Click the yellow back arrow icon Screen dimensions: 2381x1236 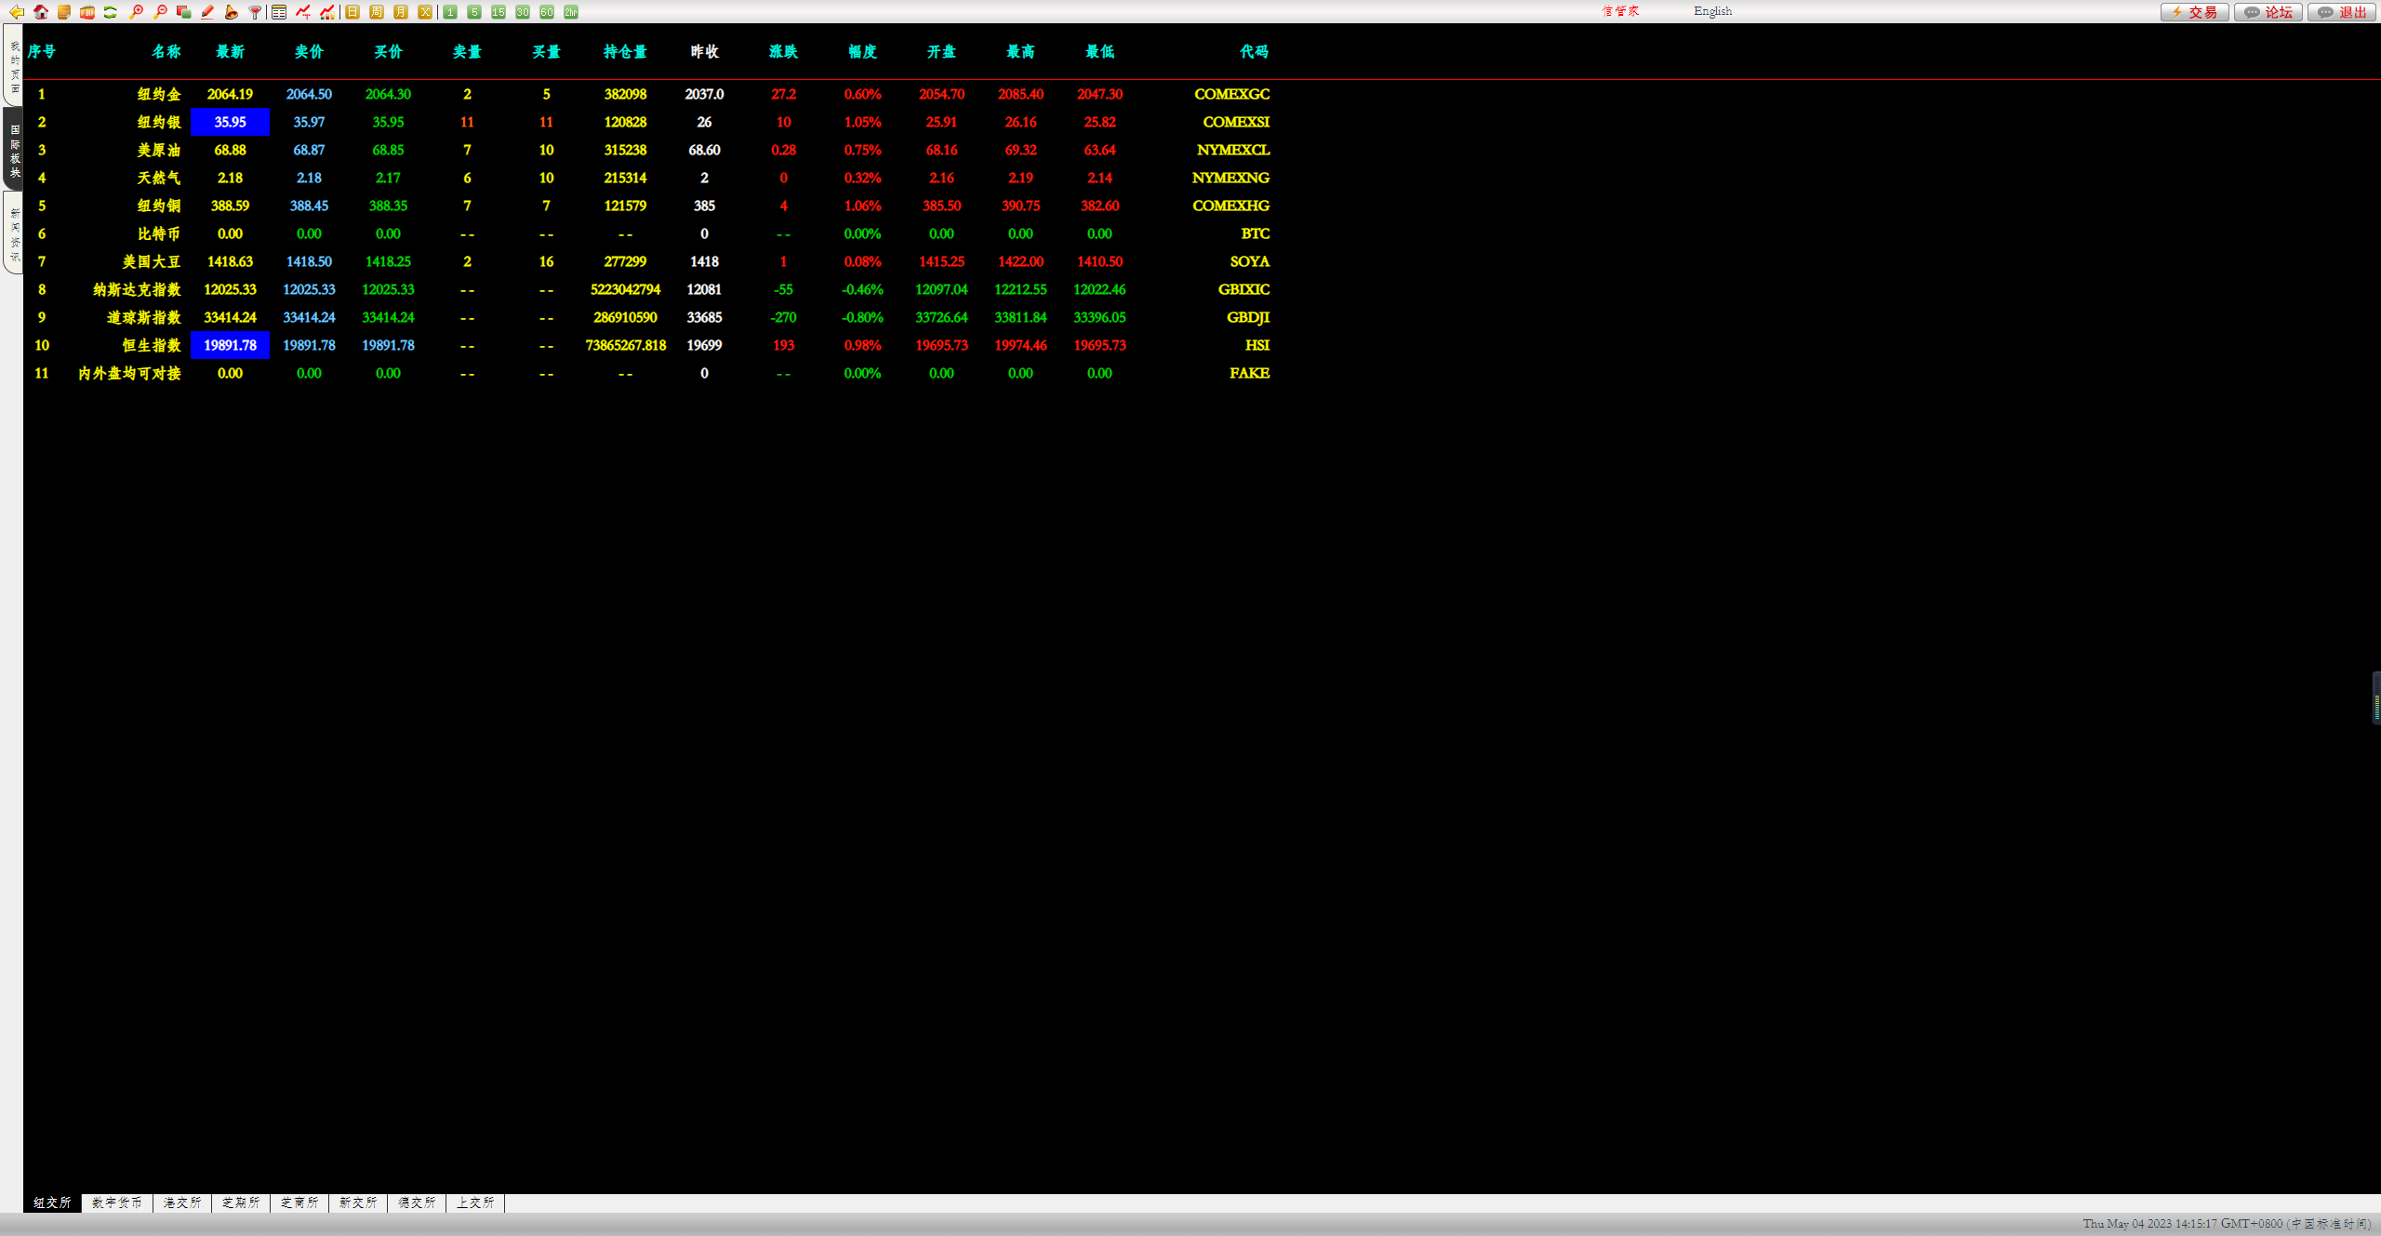16,12
